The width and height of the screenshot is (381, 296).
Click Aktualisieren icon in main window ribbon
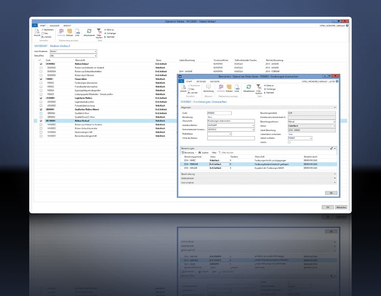coord(89,32)
